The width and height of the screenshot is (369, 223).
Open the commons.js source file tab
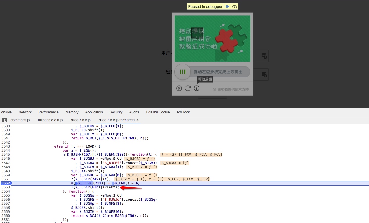point(20,120)
